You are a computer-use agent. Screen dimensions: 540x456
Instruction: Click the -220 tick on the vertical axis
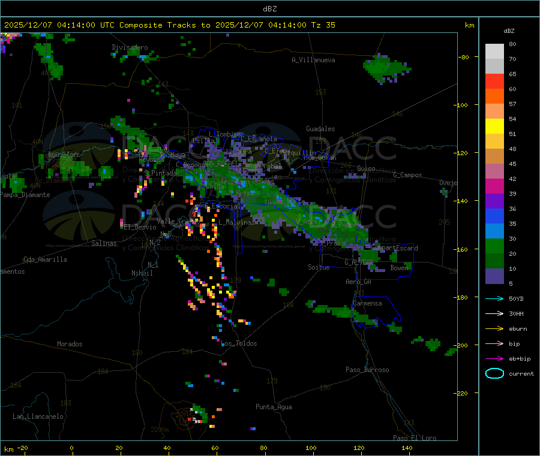[x=462, y=394]
